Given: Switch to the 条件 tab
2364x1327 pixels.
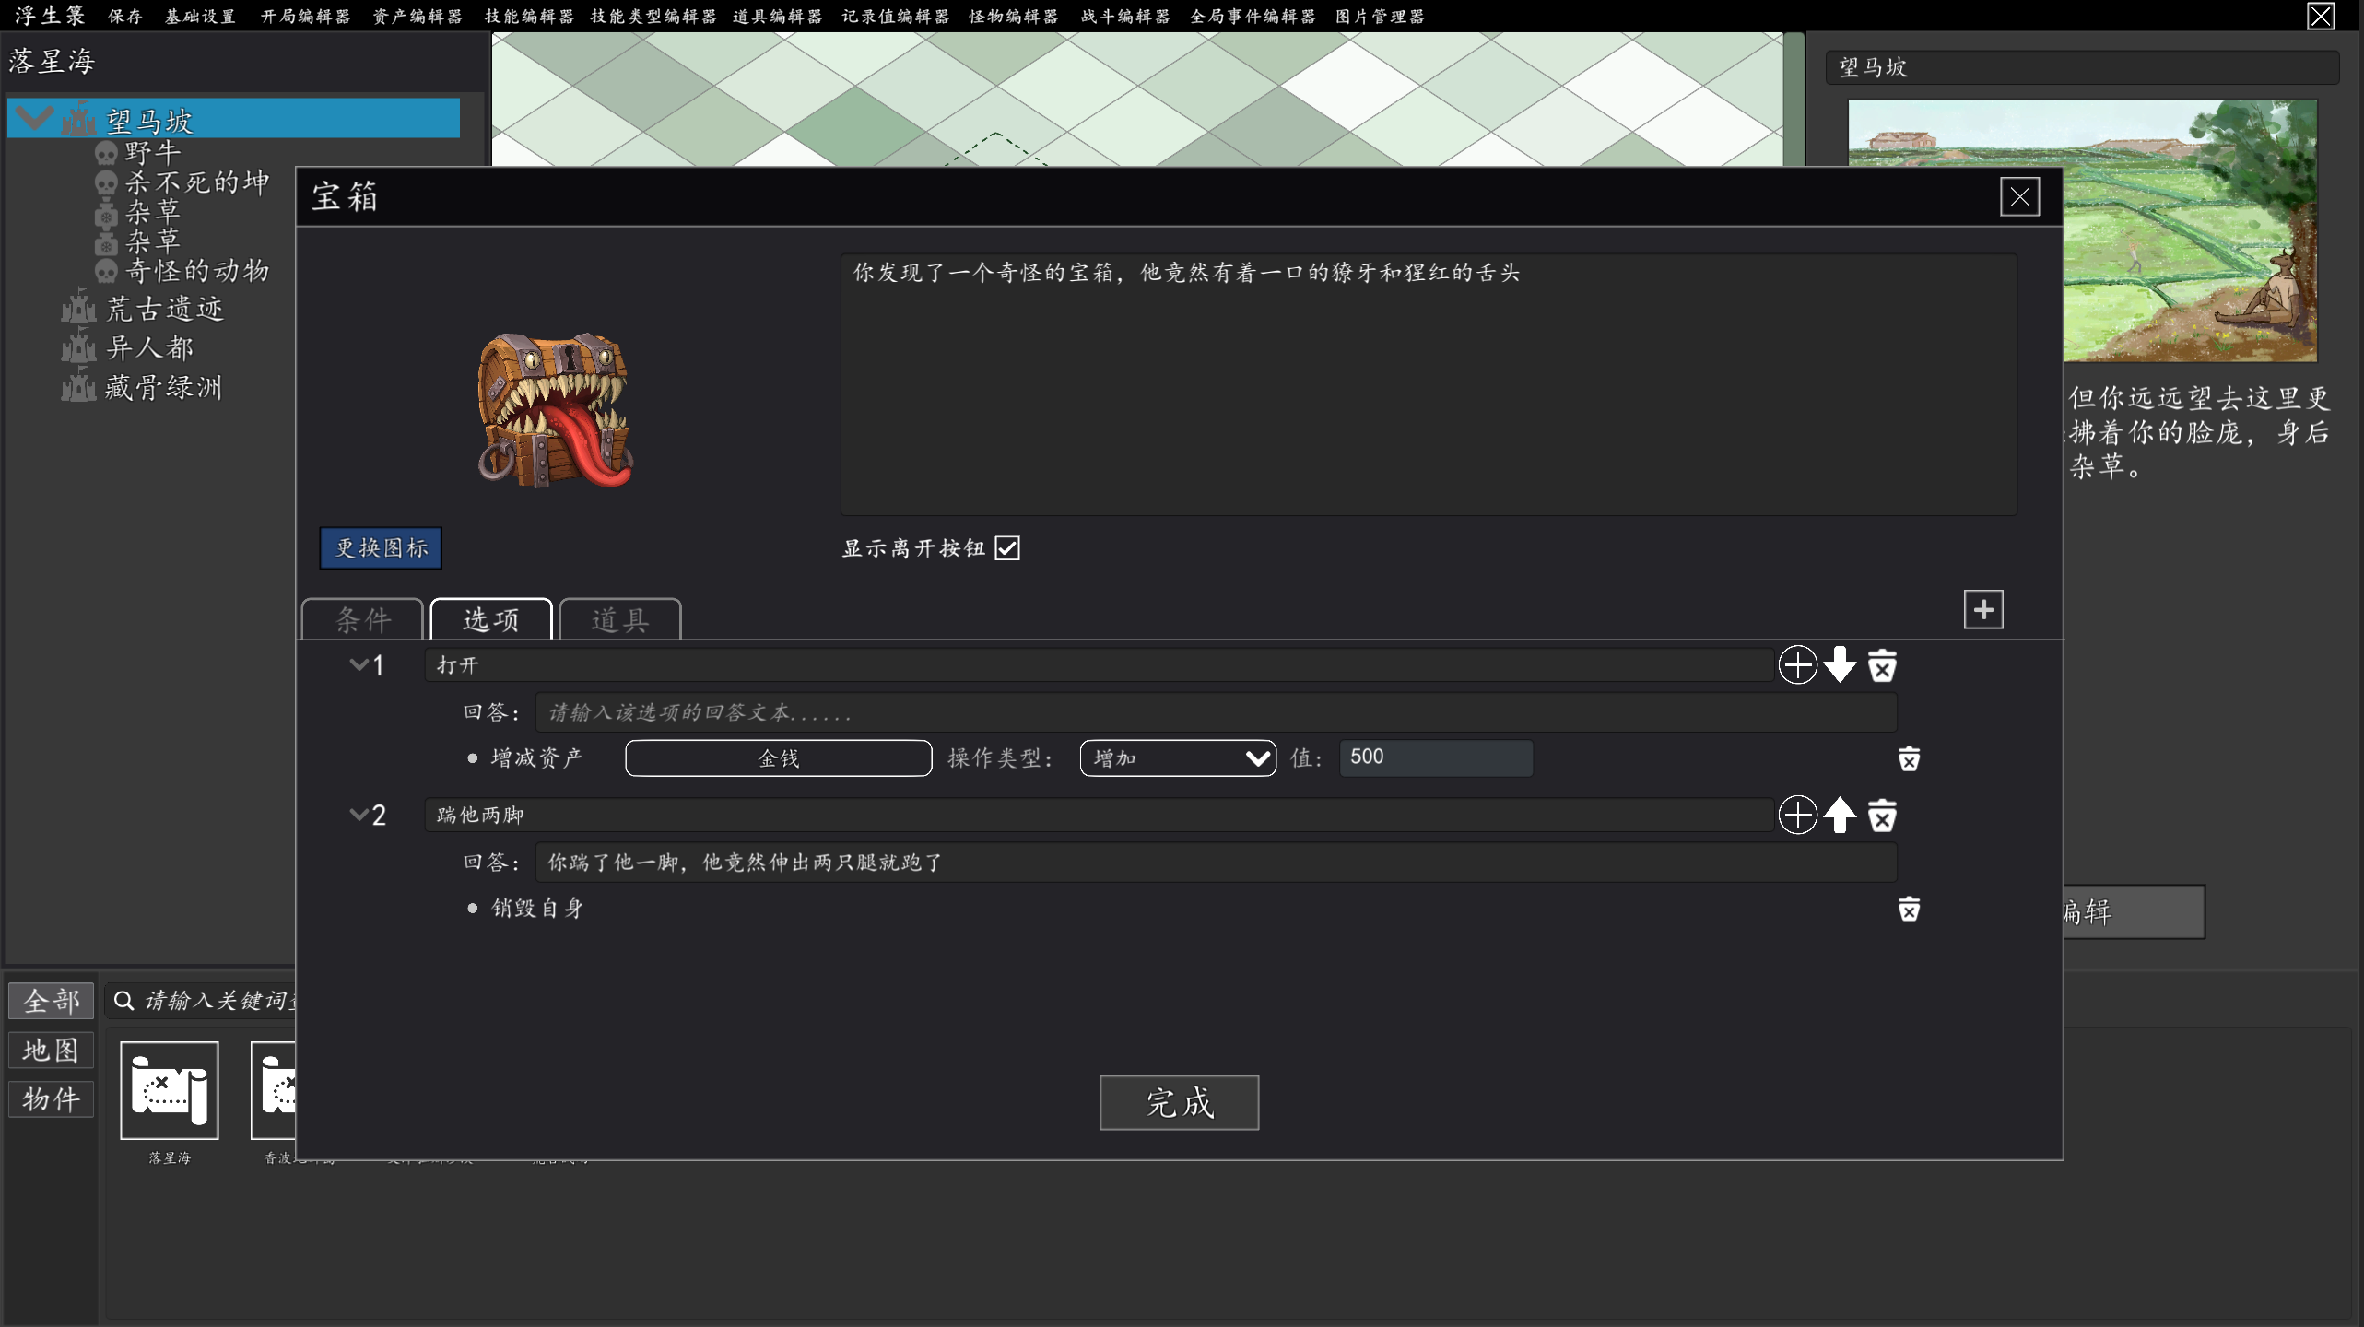Looking at the screenshot, I should point(363,619).
